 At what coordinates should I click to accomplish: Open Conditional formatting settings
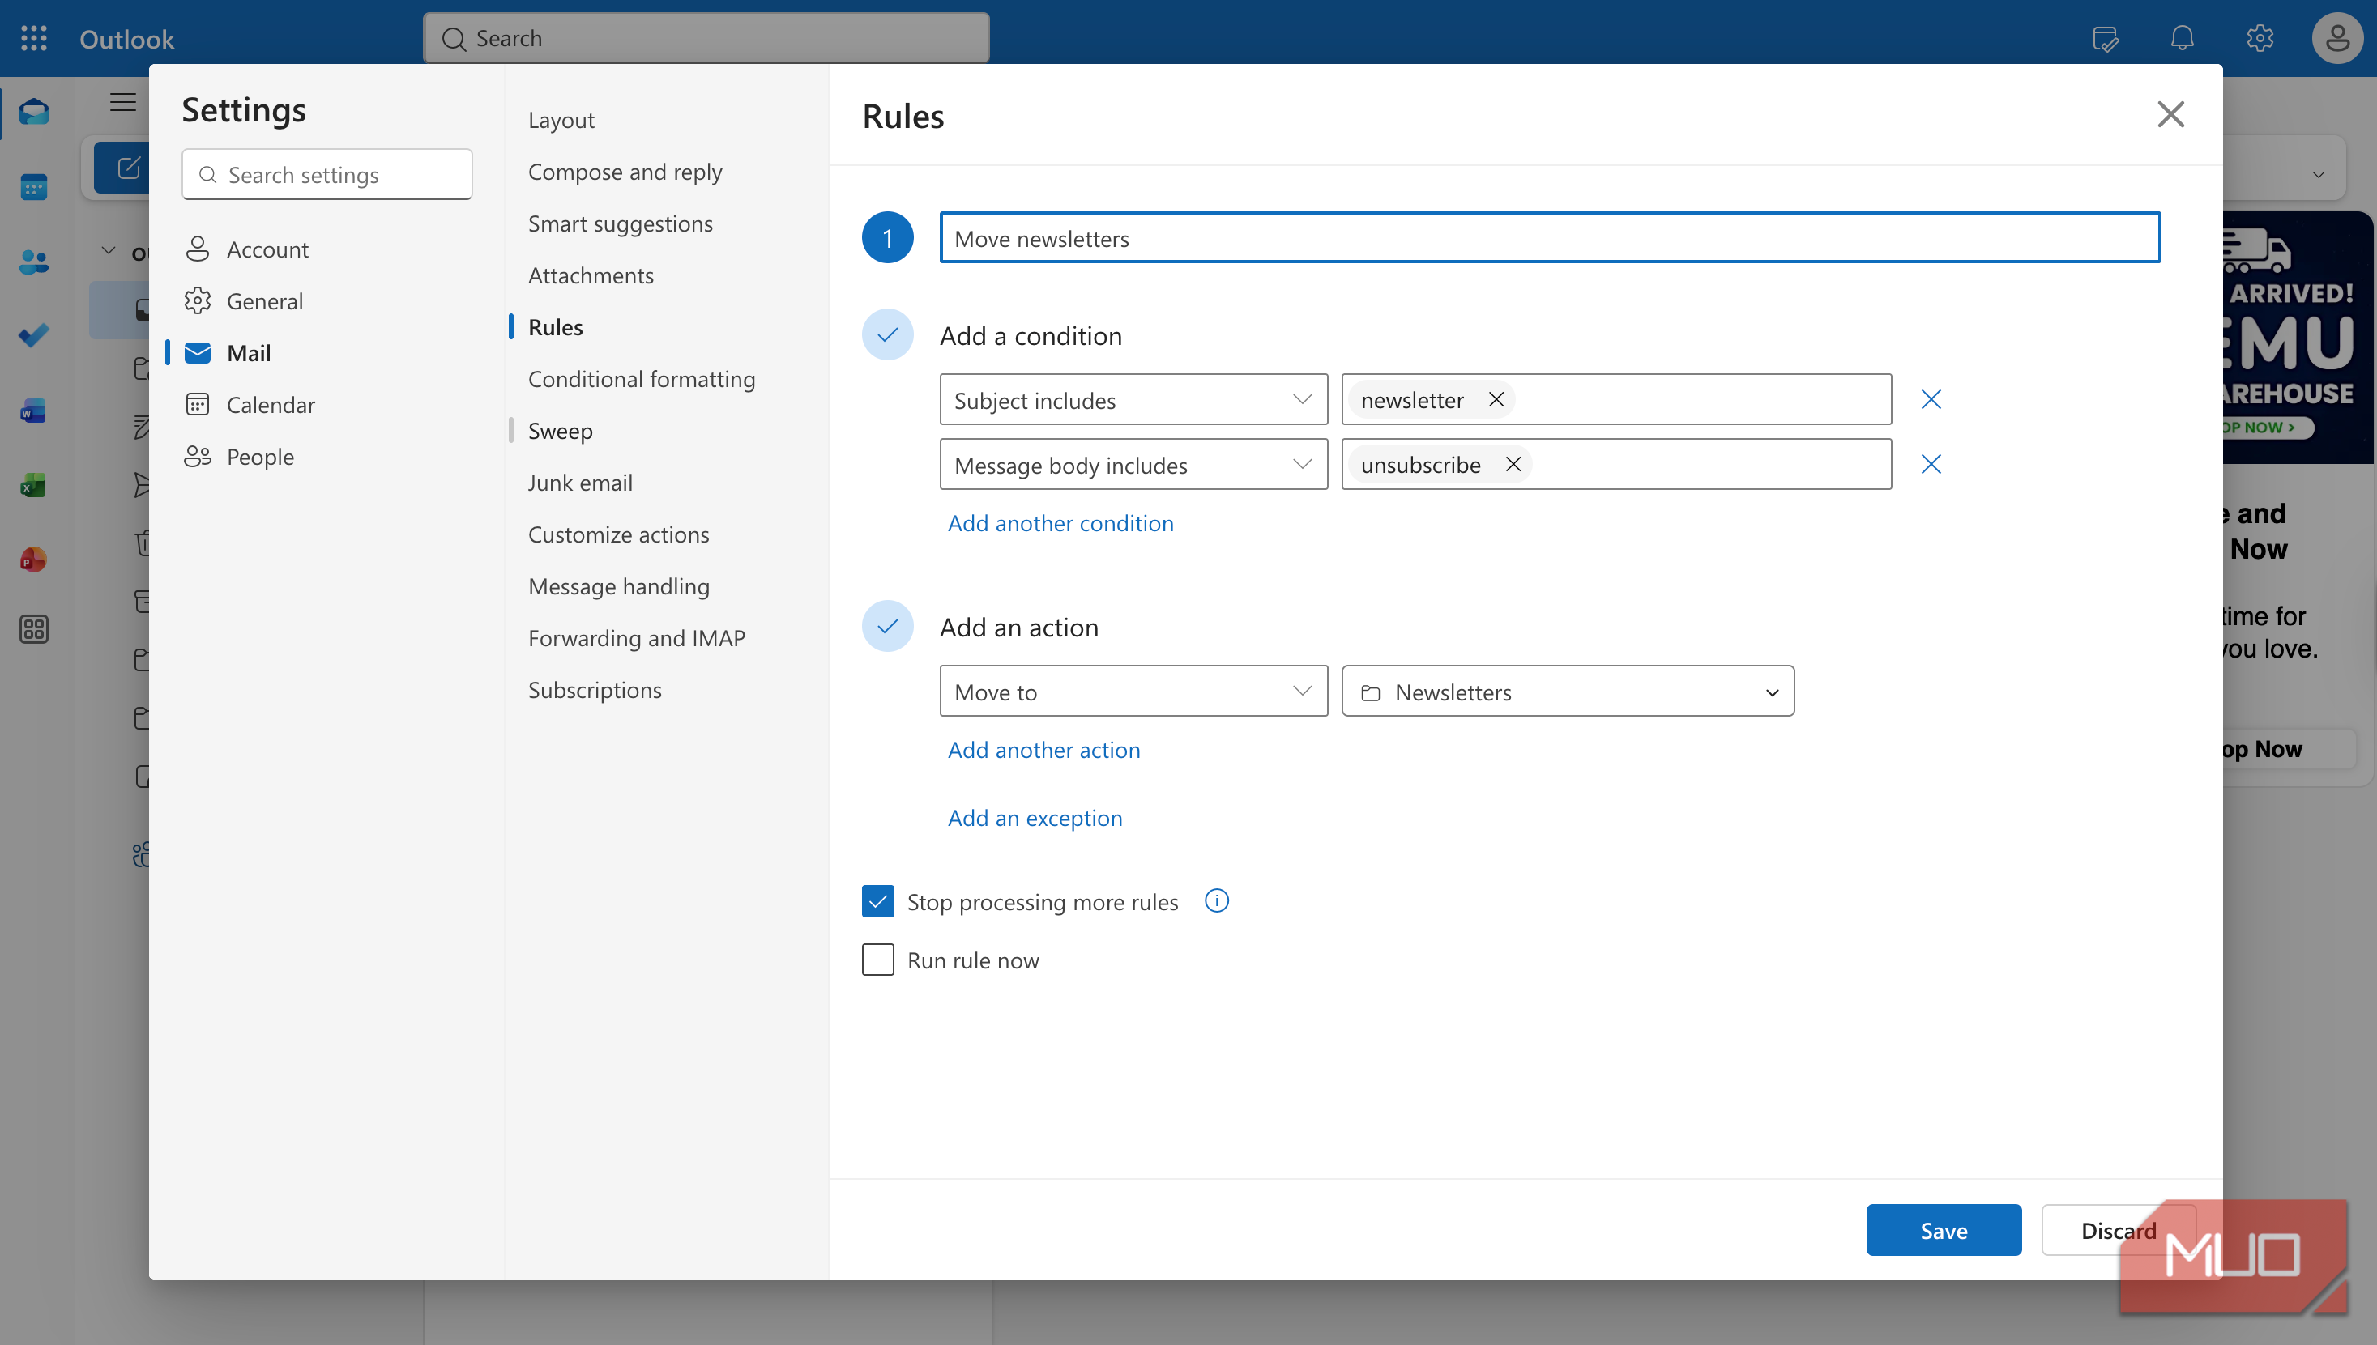[x=642, y=379]
